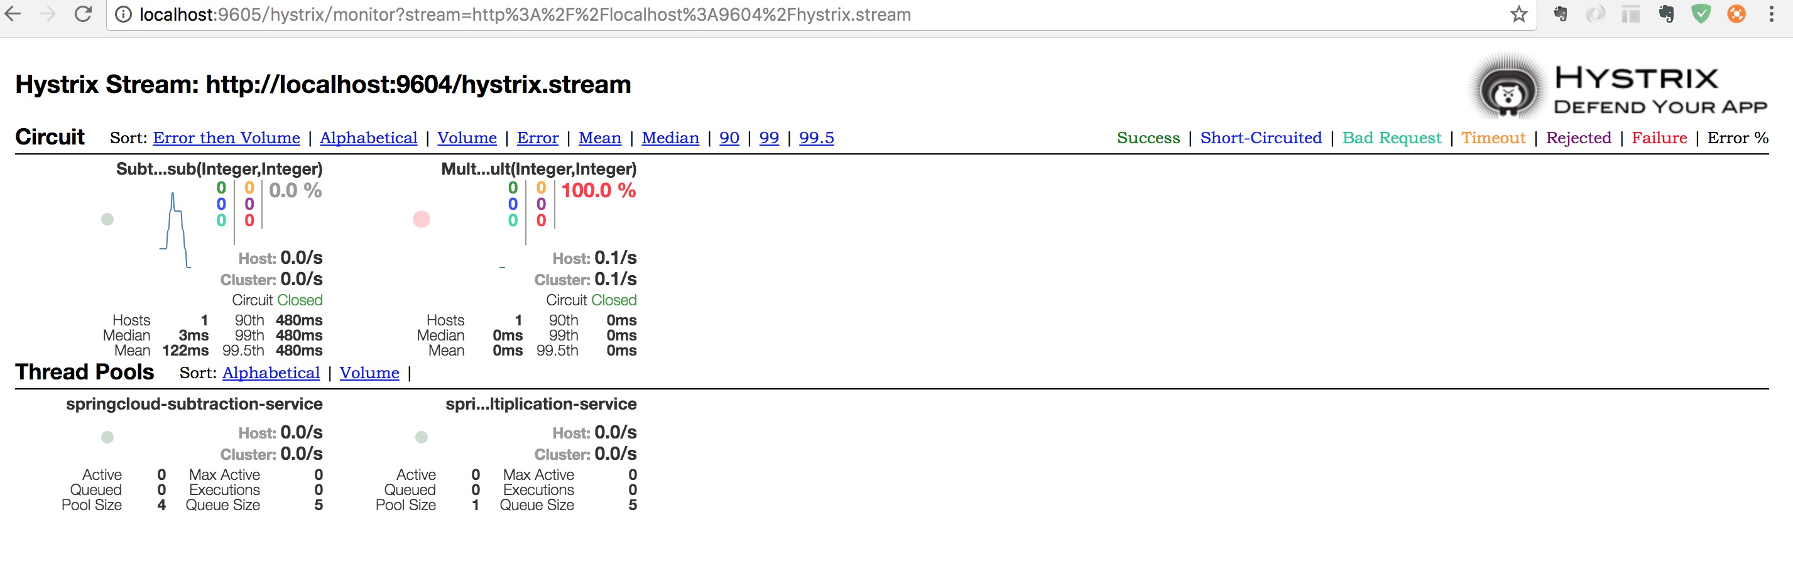
Task: Click the green circle of subtraction circuit
Action: (107, 219)
